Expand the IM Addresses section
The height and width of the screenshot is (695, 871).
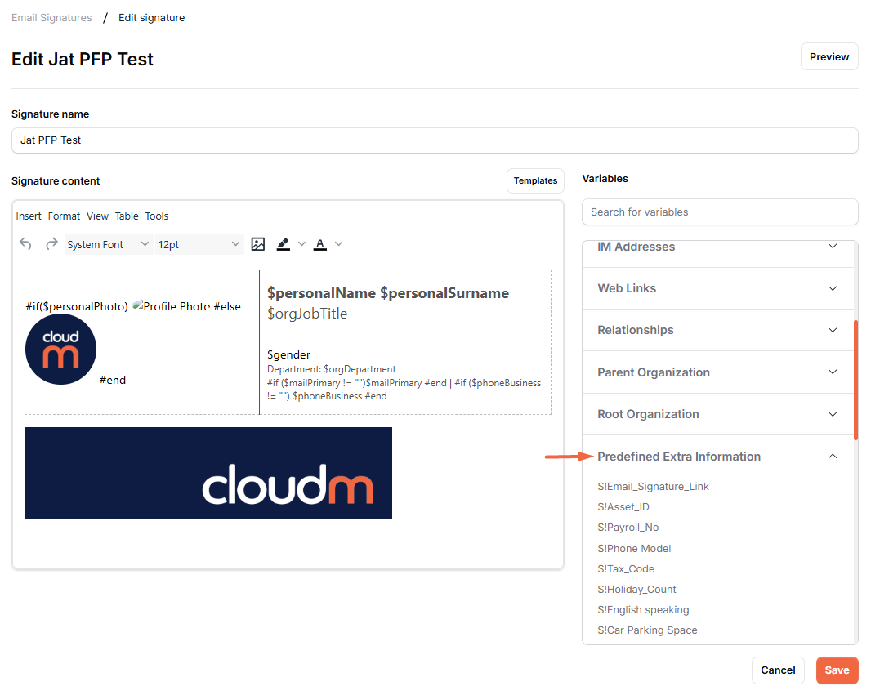coord(717,247)
